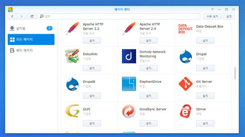The image size is (245, 137).
Task: Click the 수동 설치 (Manual Install) button
Action: tap(212, 16)
